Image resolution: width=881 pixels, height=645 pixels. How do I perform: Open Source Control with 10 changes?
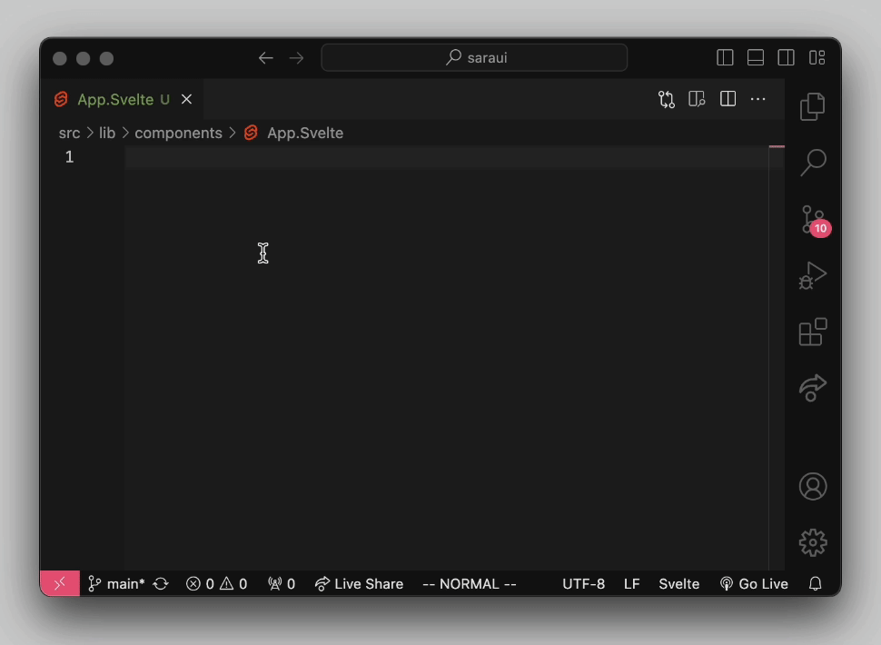point(815,221)
